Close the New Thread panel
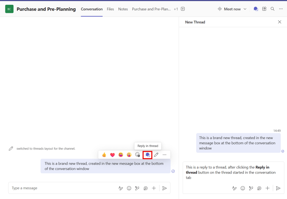The height and width of the screenshot is (199, 287). (279, 22)
